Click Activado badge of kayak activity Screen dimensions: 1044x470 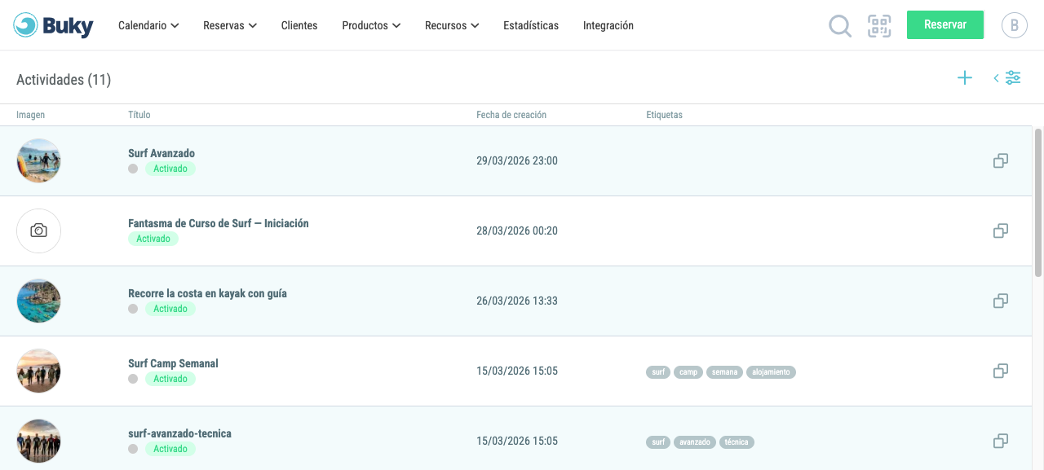(170, 309)
